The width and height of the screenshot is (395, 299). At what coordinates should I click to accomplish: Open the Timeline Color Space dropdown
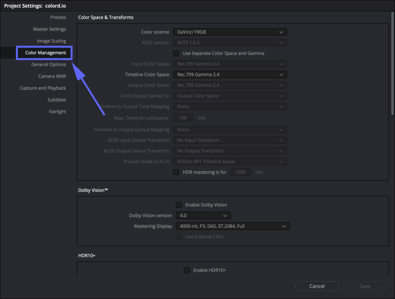(x=230, y=74)
